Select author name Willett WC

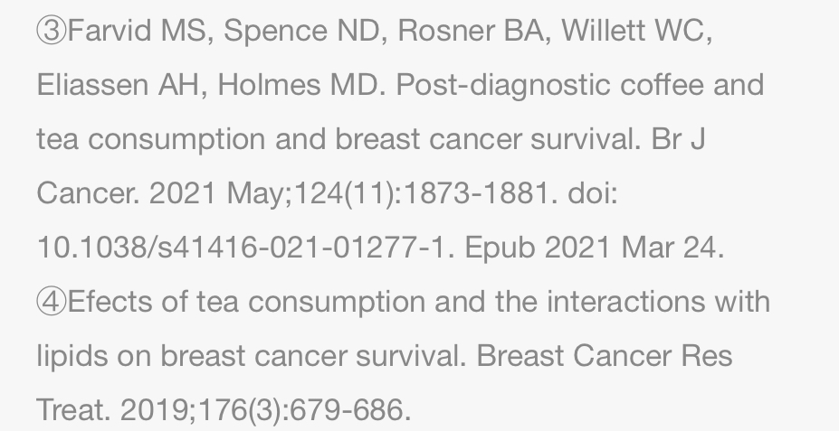(634, 31)
